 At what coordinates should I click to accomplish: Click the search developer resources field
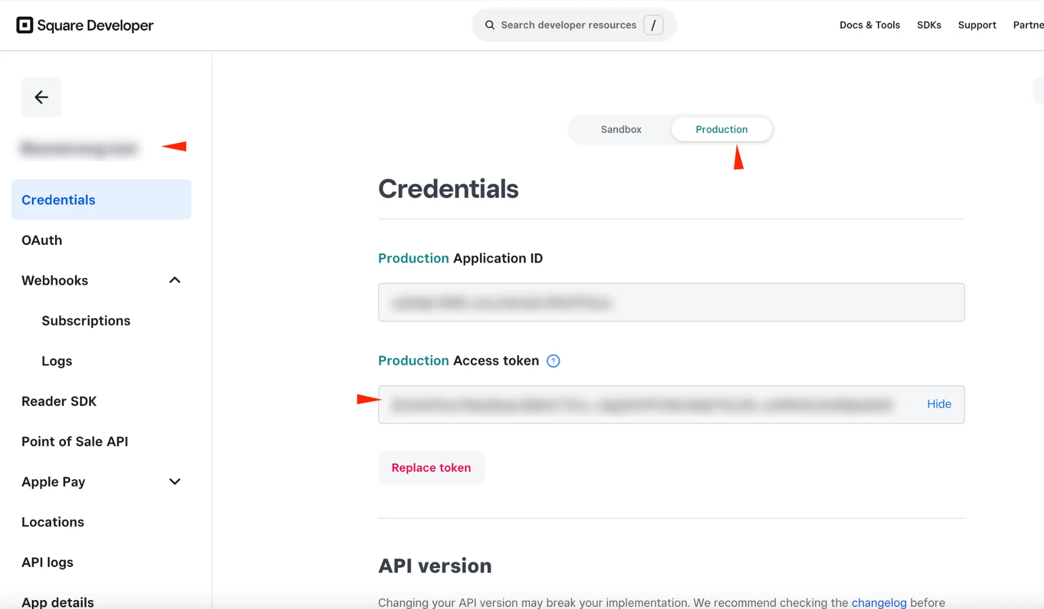pyautogui.click(x=574, y=25)
